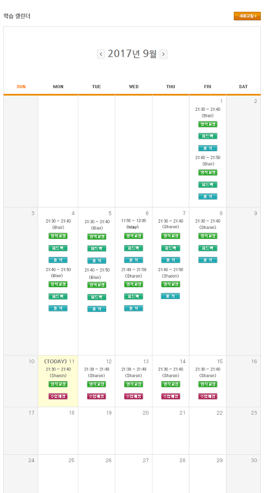Click 수업예정 badge on September 15
The height and width of the screenshot is (493, 267).
208,396
